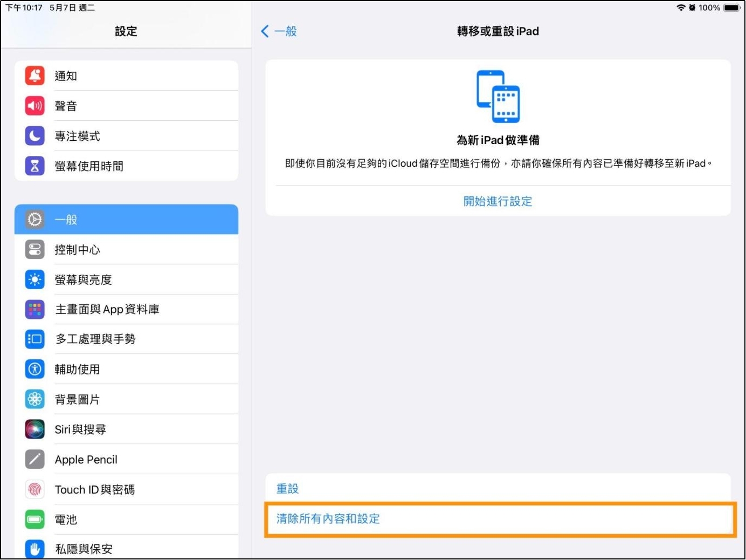Select the 輔助使用 accessibility icon
Image resolution: width=746 pixels, height=560 pixels.
[x=35, y=370]
